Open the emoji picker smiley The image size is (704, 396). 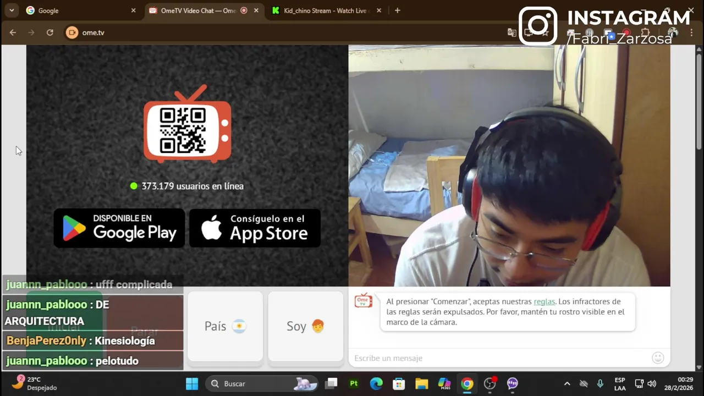[658, 358]
